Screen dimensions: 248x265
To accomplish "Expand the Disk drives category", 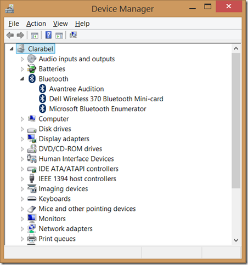I will [x=22, y=129].
